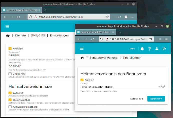Screen dimensions: 173x118
Task: Open Benutzerverwaltung breadcrumb link
Action: pyautogui.click(x=103, y=58)
